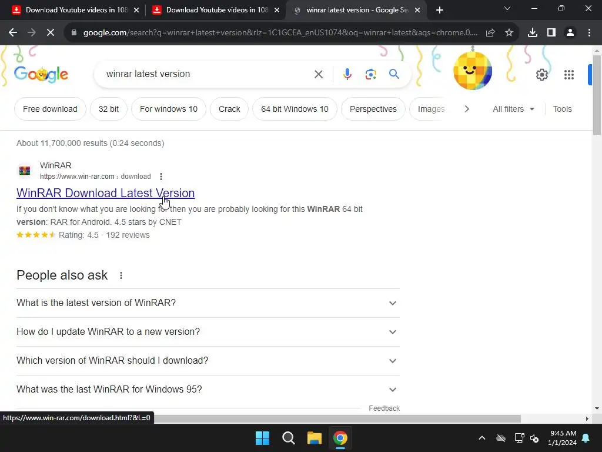The height and width of the screenshot is (452, 602).
Task: Expand 'Which version of WinRAR should I download?'
Action: 208,361
